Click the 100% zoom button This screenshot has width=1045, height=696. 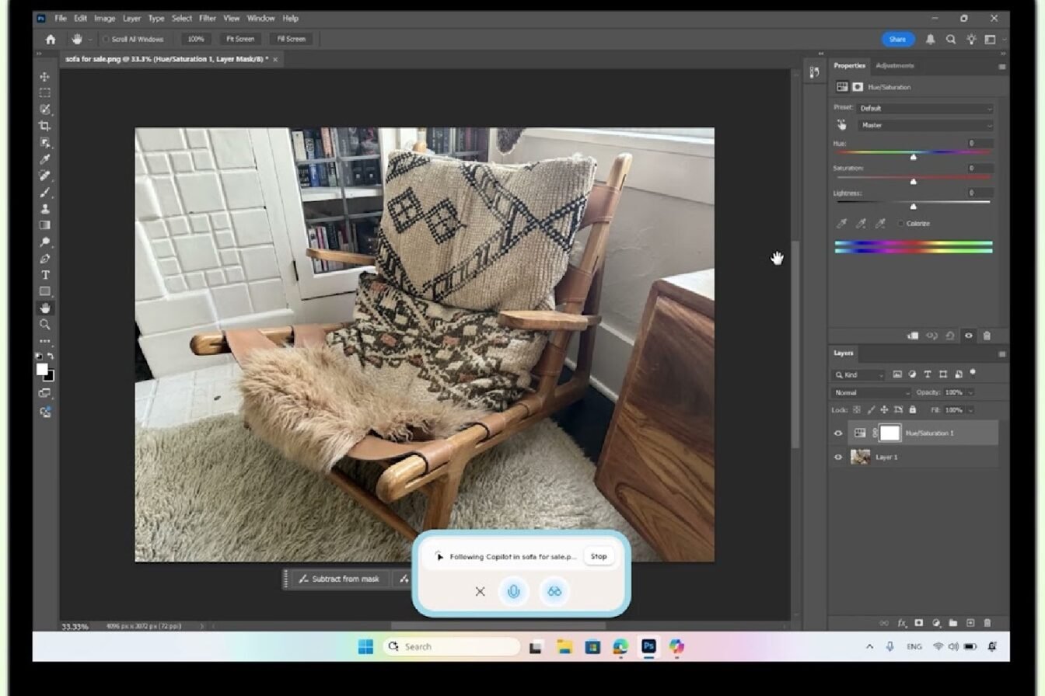click(x=196, y=39)
